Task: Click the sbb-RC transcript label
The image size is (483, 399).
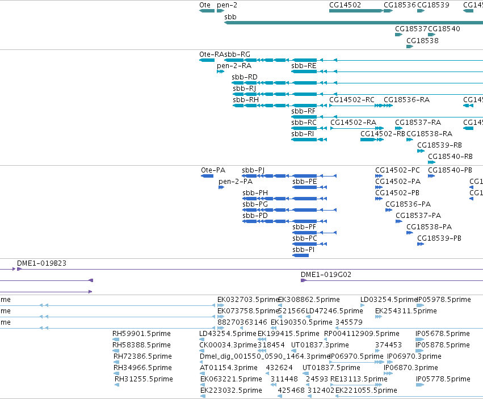Action: [304, 123]
